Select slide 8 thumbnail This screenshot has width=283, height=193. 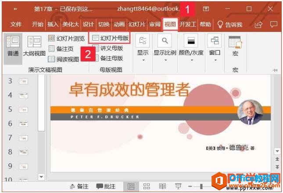23,152
